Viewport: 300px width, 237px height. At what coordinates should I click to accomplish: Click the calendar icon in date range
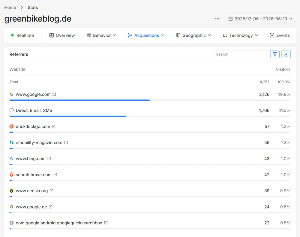[230, 19]
